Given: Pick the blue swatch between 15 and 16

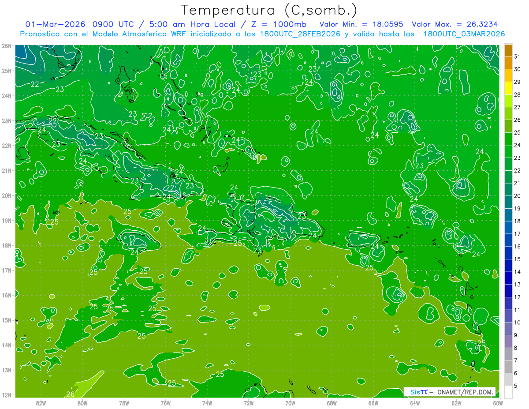Looking at the screenshot, I should click(x=508, y=253).
